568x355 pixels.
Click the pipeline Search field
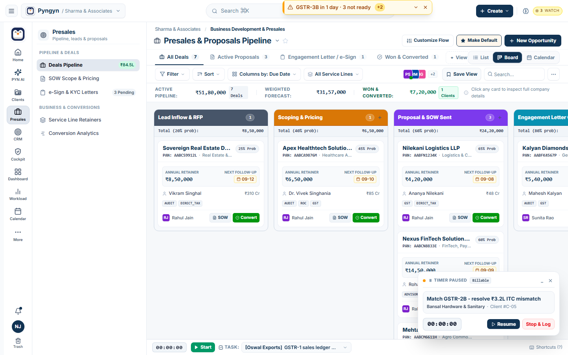514,74
